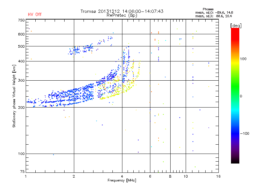Screen dimensions: 257x192
Task: Click the frequency axis "16" tick label
Action: (218, 176)
